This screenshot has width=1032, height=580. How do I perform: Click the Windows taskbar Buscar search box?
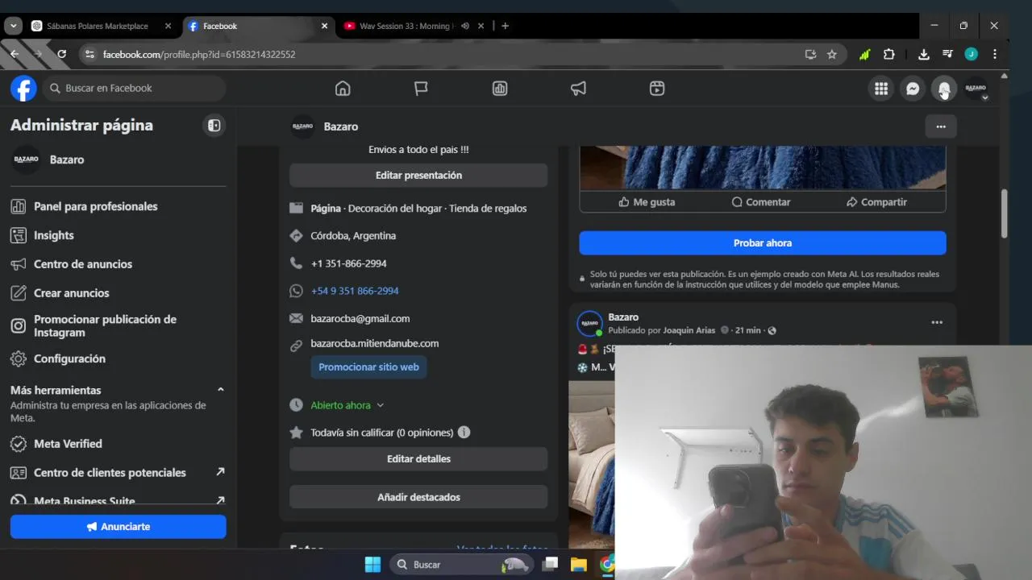point(464,565)
